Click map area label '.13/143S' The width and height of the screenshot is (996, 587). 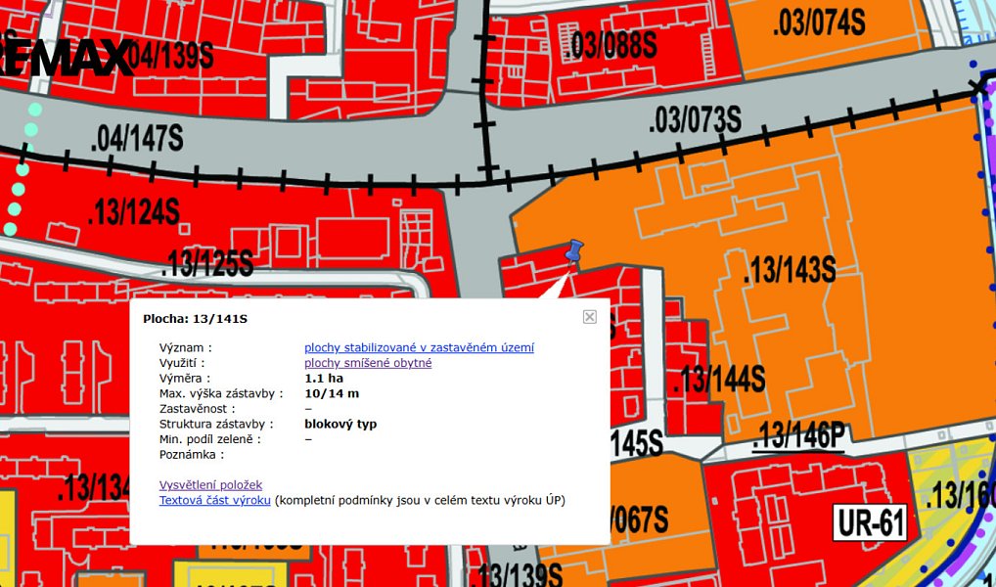tap(790, 271)
